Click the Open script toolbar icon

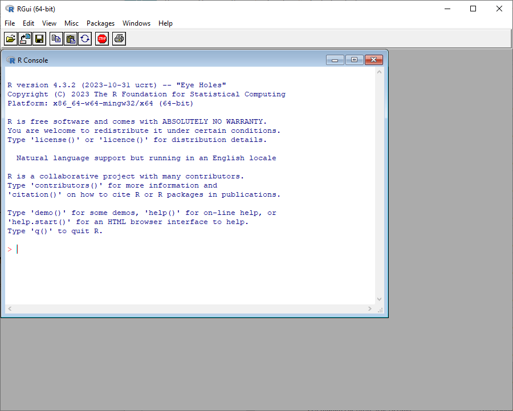click(x=11, y=39)
